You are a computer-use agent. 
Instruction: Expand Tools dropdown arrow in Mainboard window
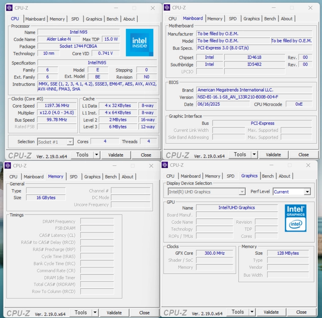click(x=254, y=154)
